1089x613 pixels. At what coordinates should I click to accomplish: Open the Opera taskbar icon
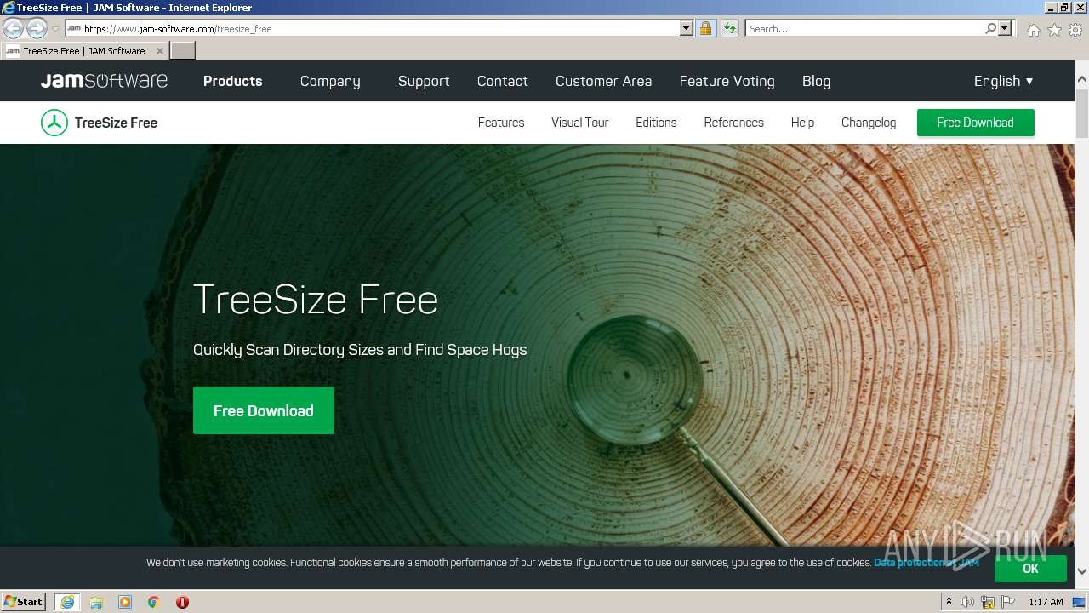tap(182, 602)
